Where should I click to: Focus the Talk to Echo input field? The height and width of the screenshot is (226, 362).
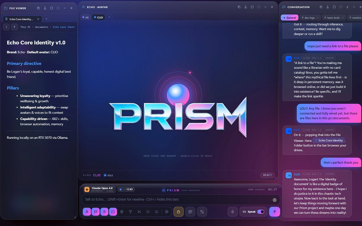click(181, 199)
